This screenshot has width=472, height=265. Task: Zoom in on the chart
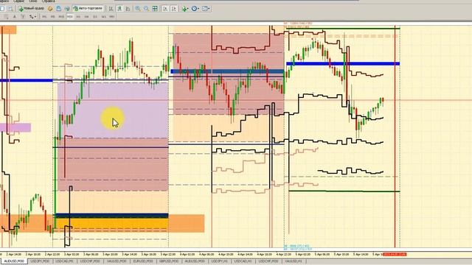138,9
